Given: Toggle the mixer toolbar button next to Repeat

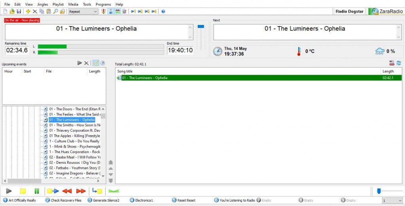Looking at the screenshot, I should click(x=104, y=11).
